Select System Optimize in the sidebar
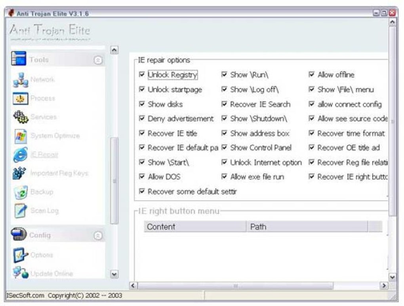This screenshot has width=404, height=306. (x=55, y=136)
